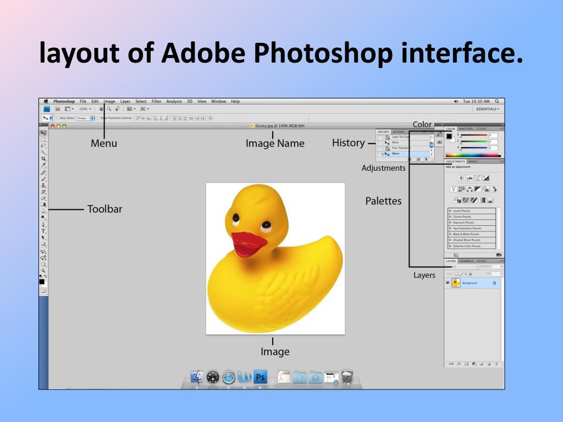Add a Black & White adjustment
Viewport: 563px width, 422px height.
pyautogui.click(x=478, y=189)
